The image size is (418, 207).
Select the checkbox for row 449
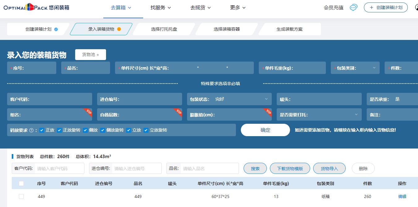[x=21, y=196]
